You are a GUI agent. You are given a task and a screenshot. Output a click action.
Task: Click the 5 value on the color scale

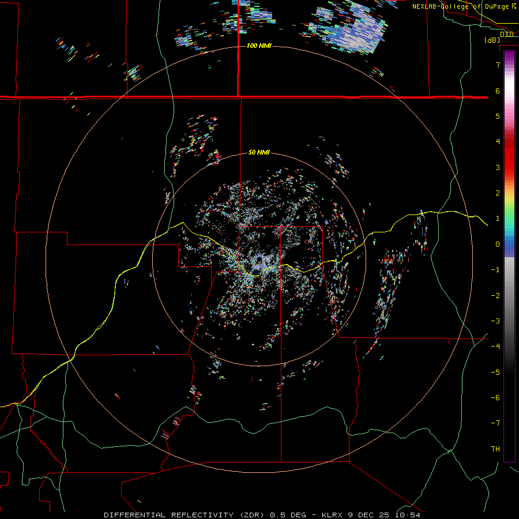(498, 116)
